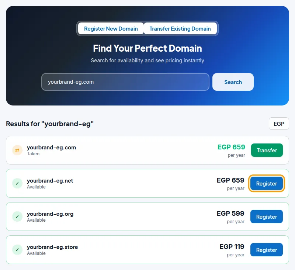Register the yourbrand-eg.store domain
Screen dimensions: 295x270
click(x=266, y=250)
